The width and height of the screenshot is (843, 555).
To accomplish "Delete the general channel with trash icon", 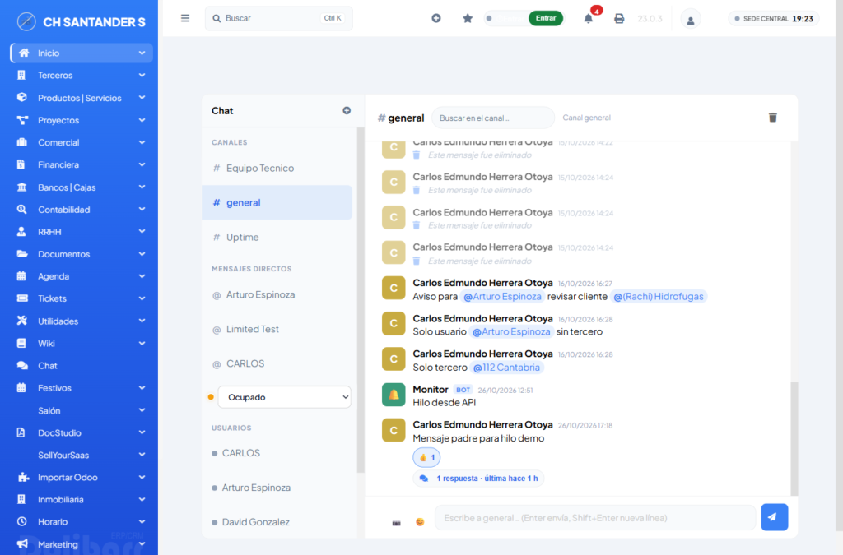I will tap(772, 118).
